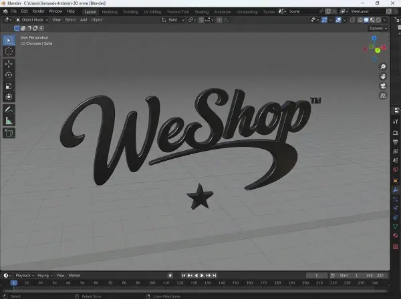
Task: Open the snapping options dropdown
Action: 209,20
